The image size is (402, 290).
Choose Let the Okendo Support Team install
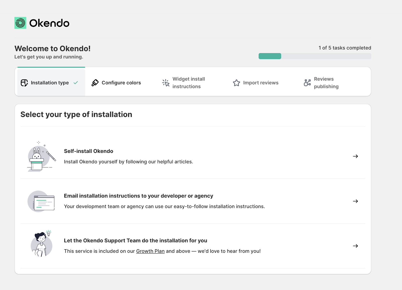(193, 246)
